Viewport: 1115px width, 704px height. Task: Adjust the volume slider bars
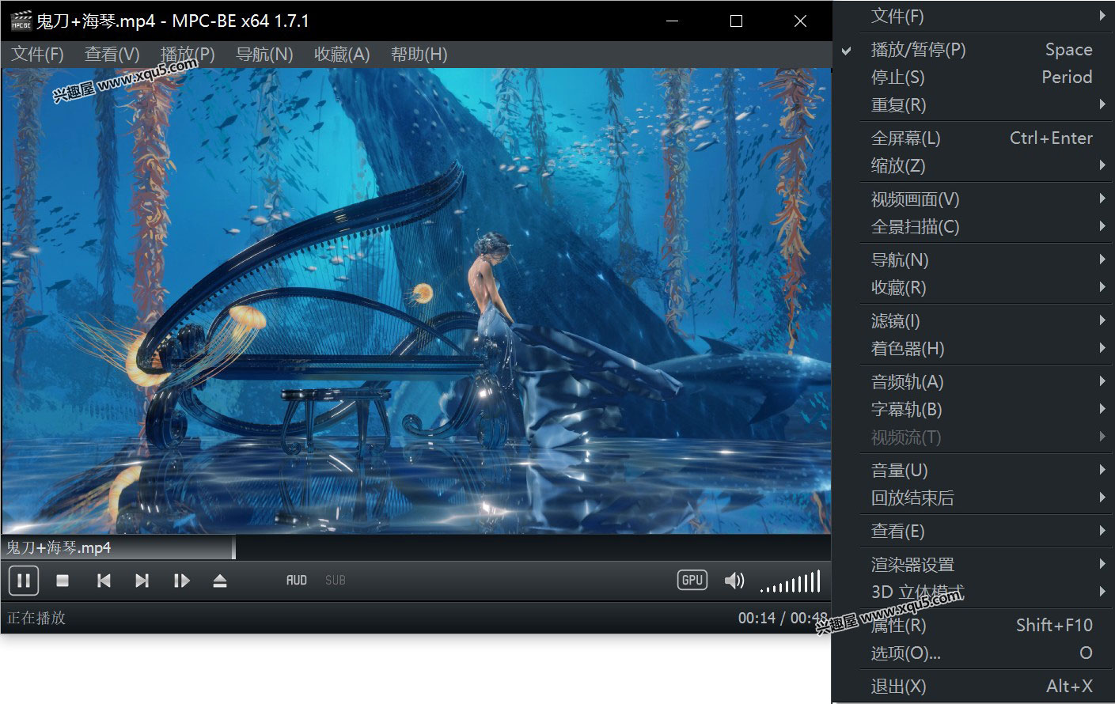click(x=790, y=581)
